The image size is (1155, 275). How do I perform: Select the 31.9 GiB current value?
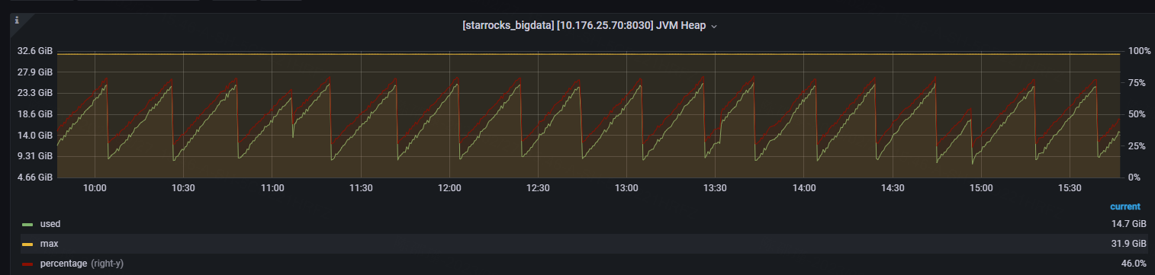pyautogui.click(x=1129, y=244)
